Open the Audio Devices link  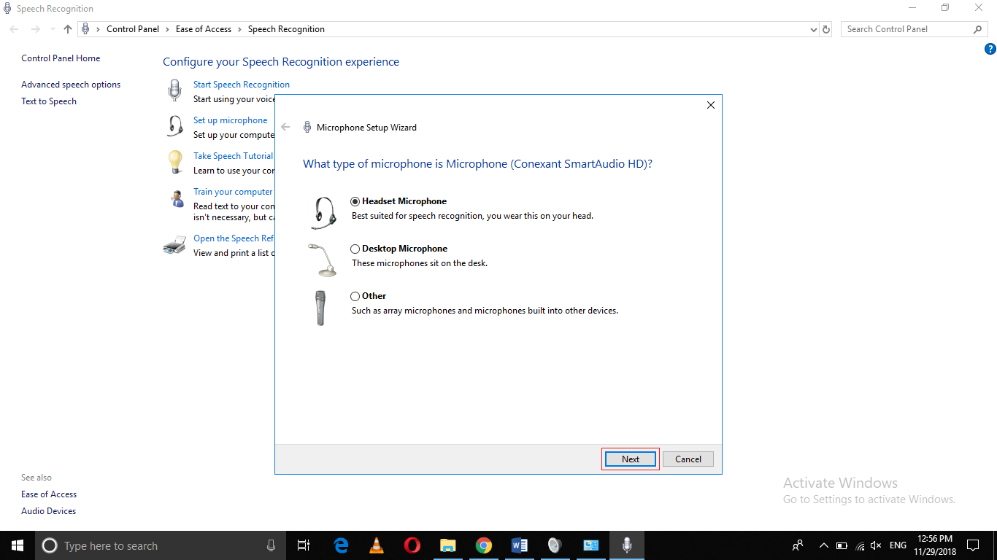48,510
